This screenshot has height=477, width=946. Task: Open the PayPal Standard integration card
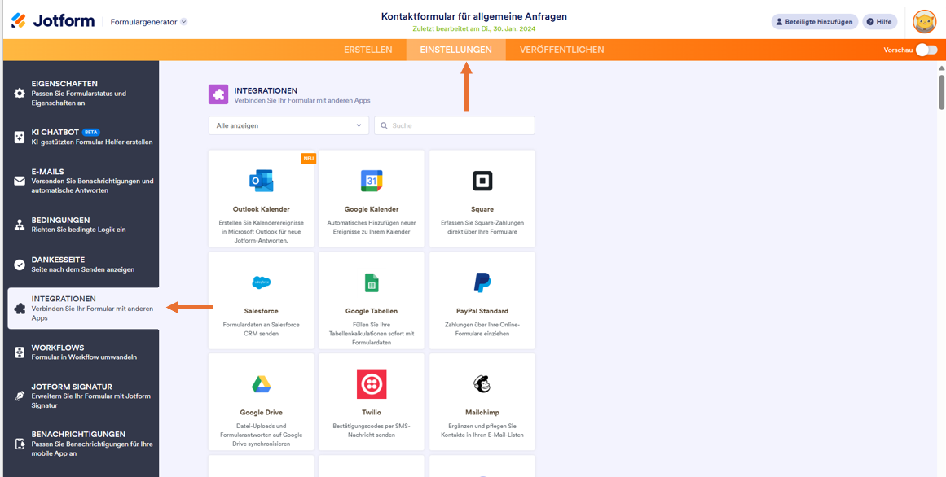pos(482,300)
